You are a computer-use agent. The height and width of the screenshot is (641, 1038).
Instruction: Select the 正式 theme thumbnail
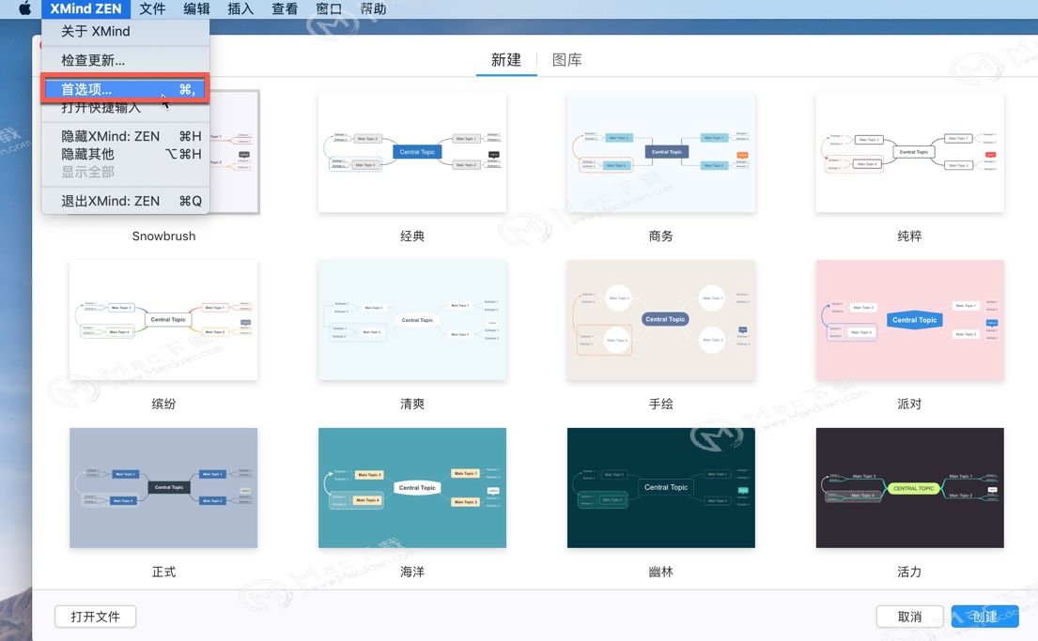[x=163, y=487]
